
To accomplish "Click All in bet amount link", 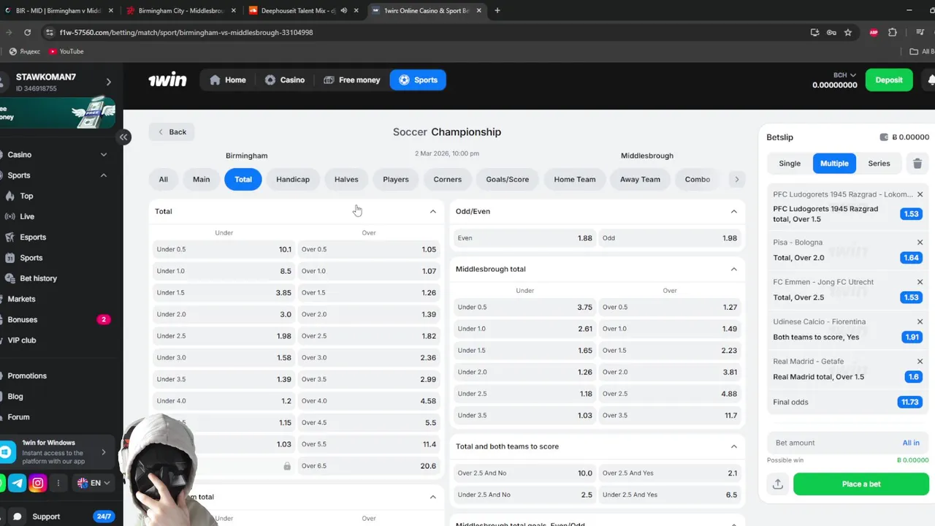I will [911, 443].
